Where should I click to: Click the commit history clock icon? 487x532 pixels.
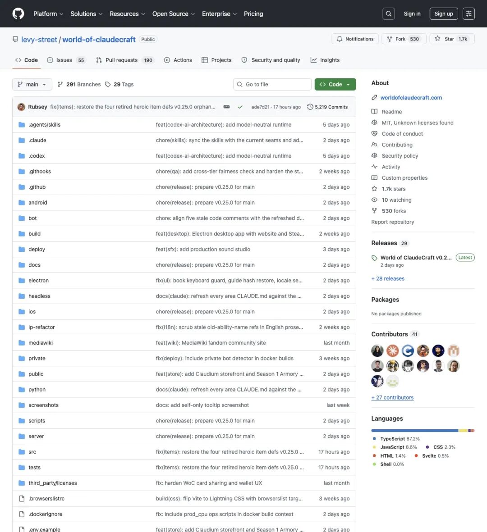[x=310, y=107]
